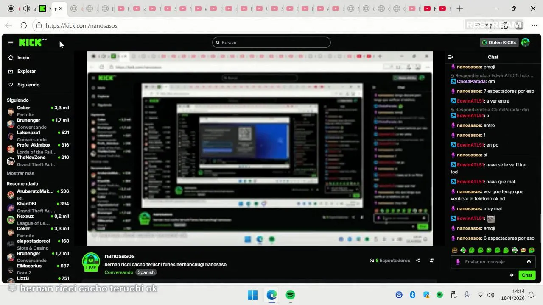
Task: Open the Kick hamburger sidebar menu
Action: pos(11,42)
